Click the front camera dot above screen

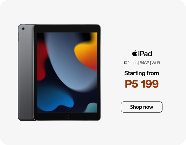[67, 28]
